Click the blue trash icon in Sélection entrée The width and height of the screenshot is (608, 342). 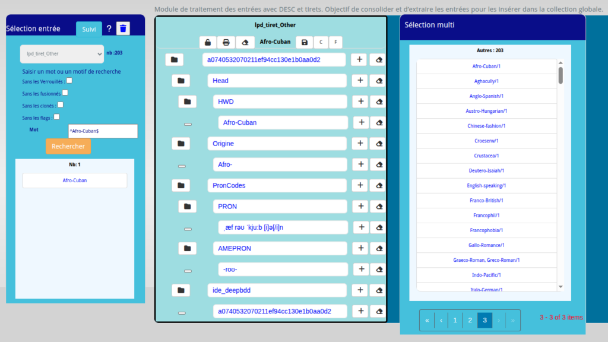(x=122, y=28)
